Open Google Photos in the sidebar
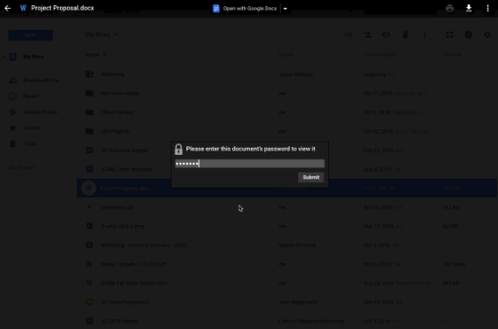The height and width of the screenshot is (329, 498). [x=40, y=112]
